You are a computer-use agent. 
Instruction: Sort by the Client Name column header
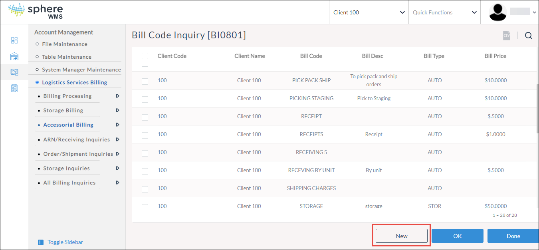point(250,56)
